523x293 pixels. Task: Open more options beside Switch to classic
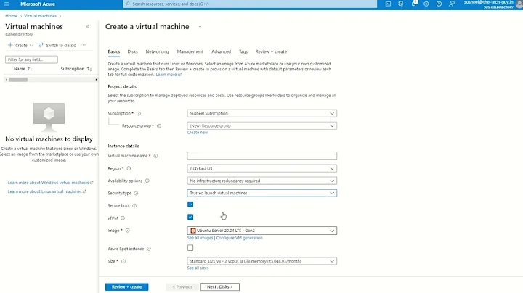pyautogui.click(x=83, y=45)
